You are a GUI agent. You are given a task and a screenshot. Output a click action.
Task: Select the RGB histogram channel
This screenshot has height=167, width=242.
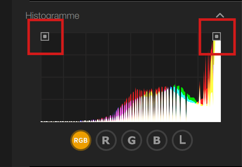81,140
